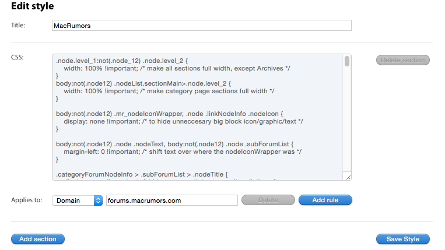Click the lower empty CSS scrollbar track
The width and height of the screenshot is (445, 250).
(347, 119)
